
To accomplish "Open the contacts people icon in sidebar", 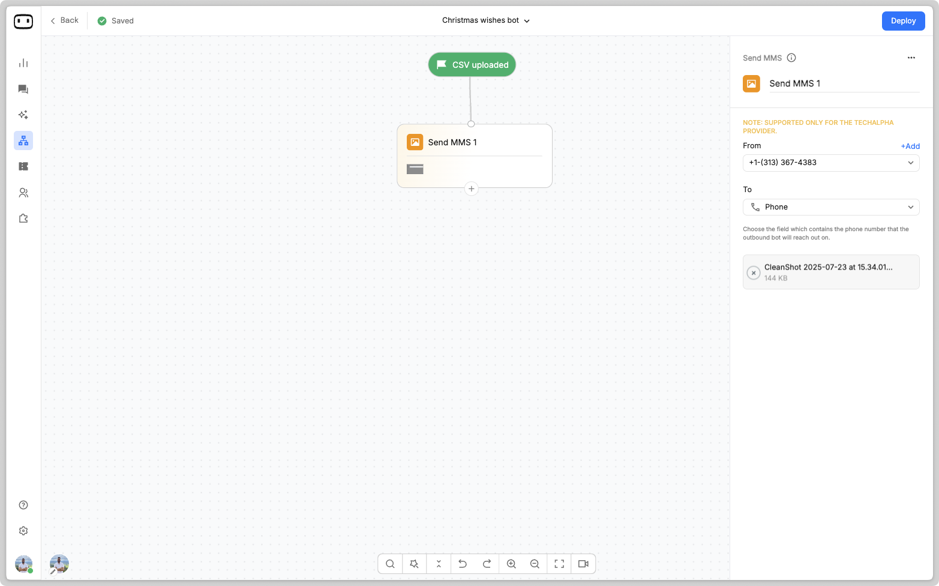I will pos(23,193).
